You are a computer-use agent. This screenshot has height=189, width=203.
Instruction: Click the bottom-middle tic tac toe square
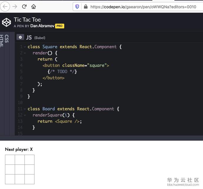tap(20, 179)
